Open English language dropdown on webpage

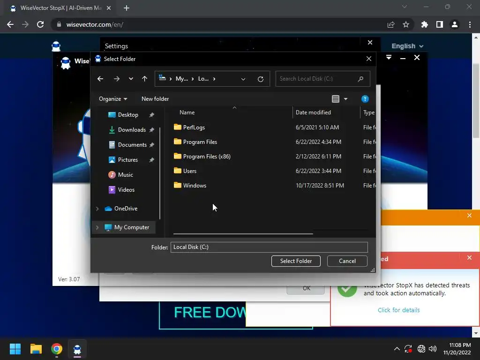tap(407, 46)
